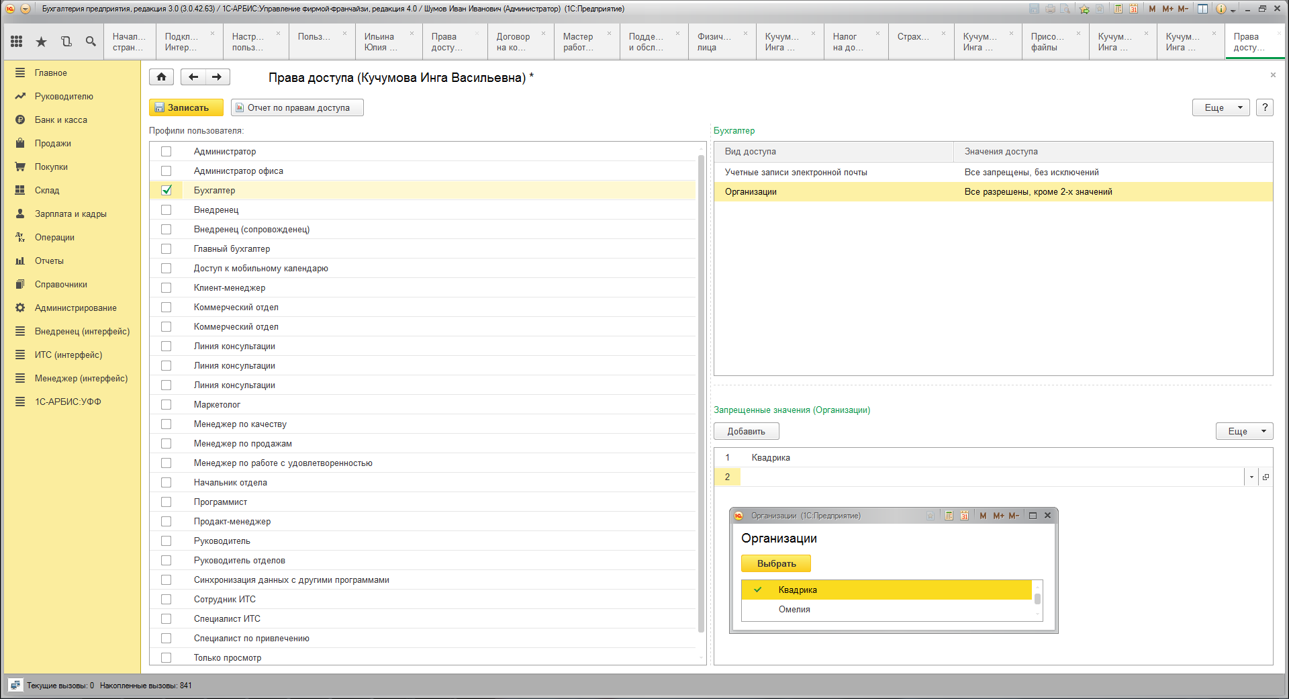Check the Клиент-менеджер checkbox
Screen dimensions: 1289x699
point(166,287)
